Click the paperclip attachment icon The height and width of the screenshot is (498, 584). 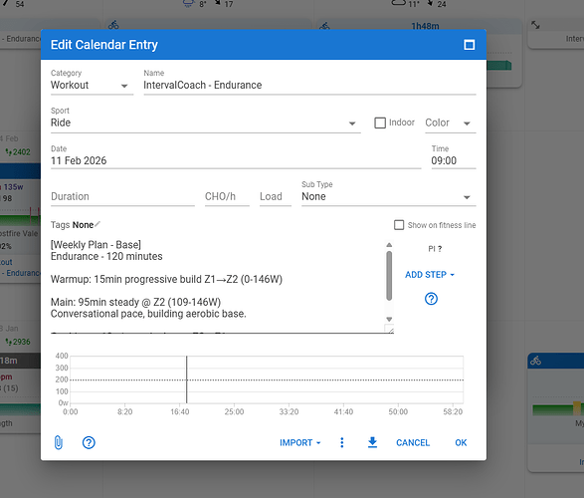pos(59,442)
